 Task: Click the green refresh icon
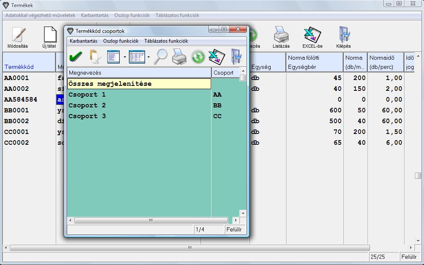[x=198, y=57]
